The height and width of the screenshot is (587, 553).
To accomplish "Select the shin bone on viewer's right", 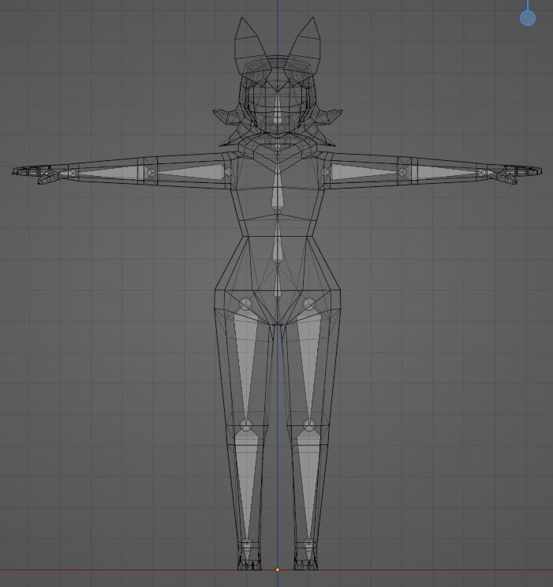I will coord(309,484).
